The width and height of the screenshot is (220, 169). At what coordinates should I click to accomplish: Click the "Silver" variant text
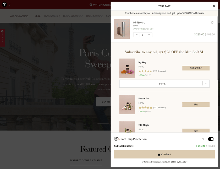136,26
